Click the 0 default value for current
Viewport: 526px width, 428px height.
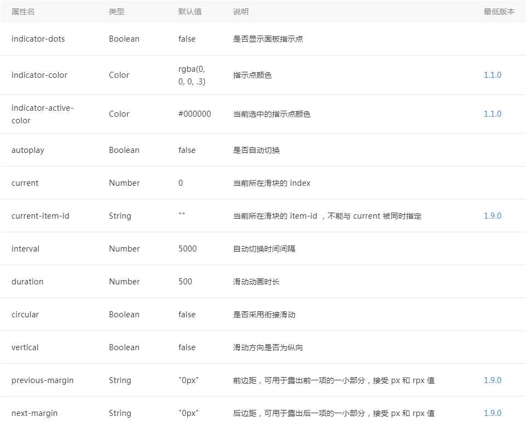click(x=181, y=183)
